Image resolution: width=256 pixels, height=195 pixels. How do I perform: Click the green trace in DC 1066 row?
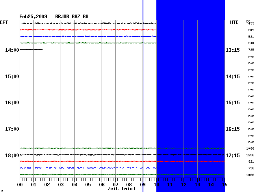pyautogui.click(x=122, y=174)
